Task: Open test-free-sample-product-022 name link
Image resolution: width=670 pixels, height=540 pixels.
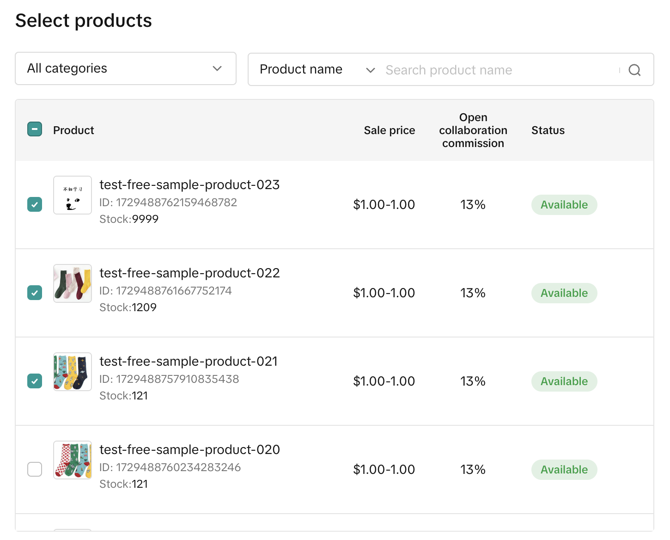Action: point(189,273)
